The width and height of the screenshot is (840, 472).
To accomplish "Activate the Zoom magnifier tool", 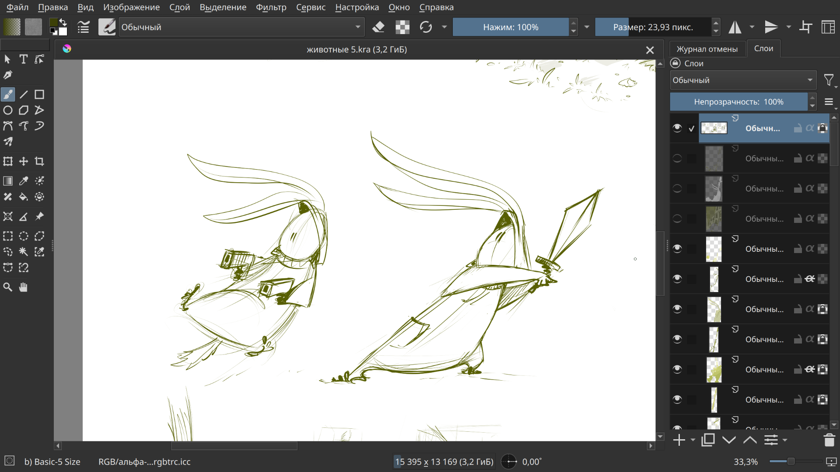I will (8, 287).
